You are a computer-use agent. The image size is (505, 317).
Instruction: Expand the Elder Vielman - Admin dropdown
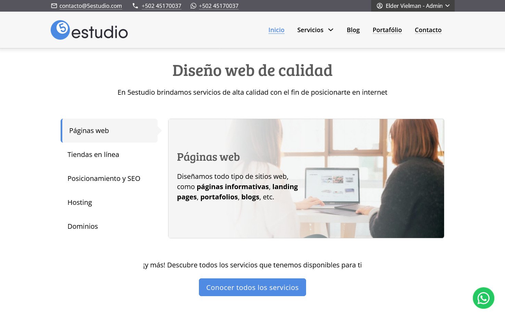tap(447, 6)
